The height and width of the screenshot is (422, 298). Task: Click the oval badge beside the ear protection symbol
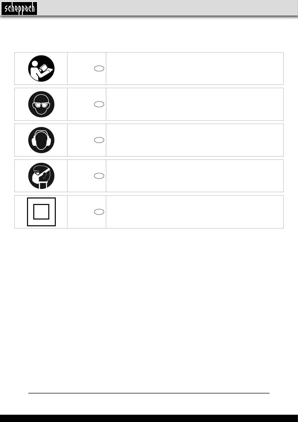pyautogui.click(x=99, y=140)
